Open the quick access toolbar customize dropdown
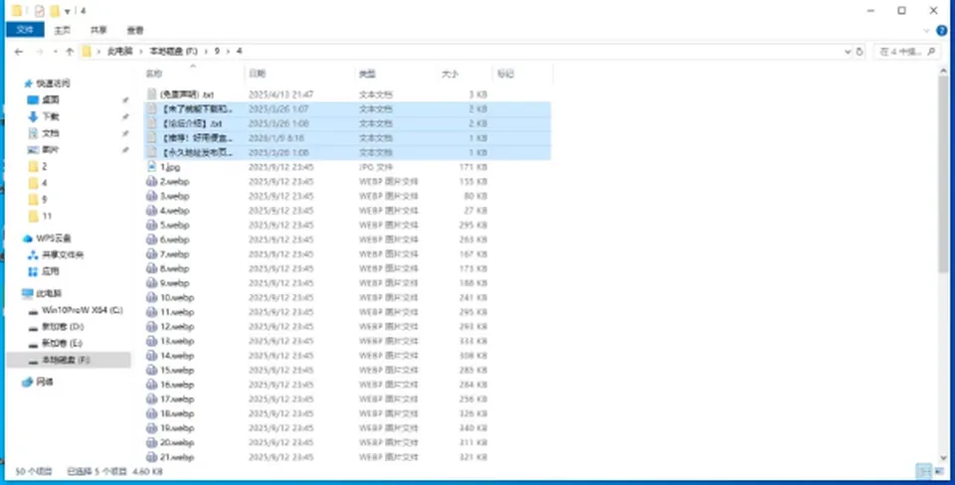955x485 pixels. pos(68,11)
